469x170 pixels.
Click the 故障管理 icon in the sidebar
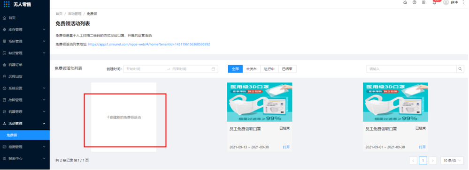[x=4, y=100]
